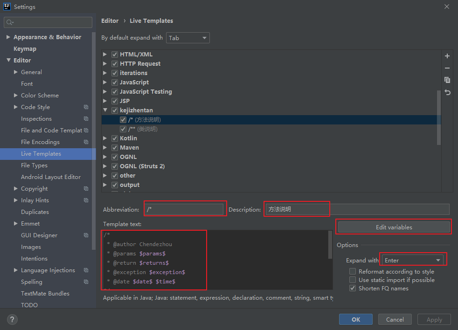Click project-level icon next to Spelling
The height and width of the screenshot is (330, 458).
pyautogui.click(x=86, y=282)
